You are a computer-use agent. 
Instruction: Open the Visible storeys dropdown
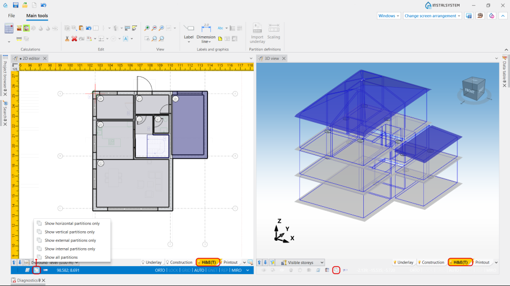302,262
